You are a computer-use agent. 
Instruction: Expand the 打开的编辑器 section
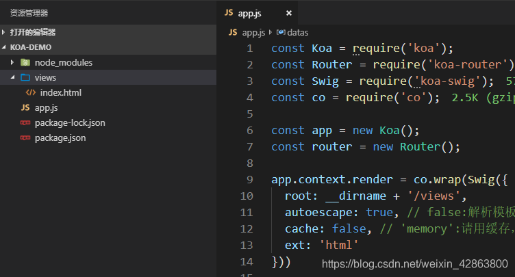point(3,32)
